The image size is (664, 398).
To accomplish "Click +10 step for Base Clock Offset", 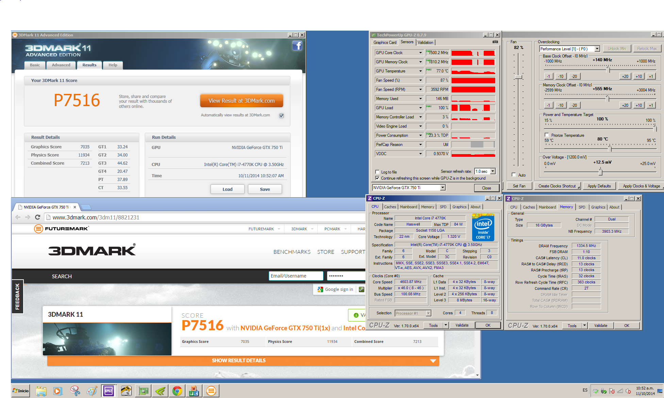I will [639, 76].
